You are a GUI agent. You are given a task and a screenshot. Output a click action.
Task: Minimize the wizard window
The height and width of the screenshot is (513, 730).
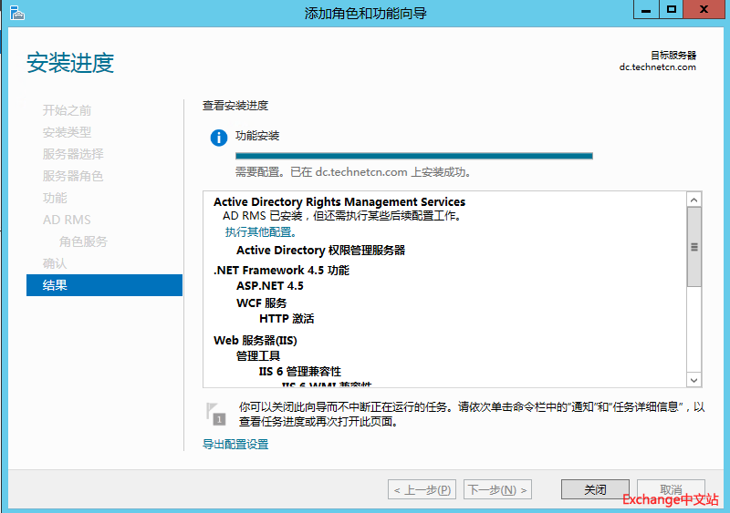[645, 9]
